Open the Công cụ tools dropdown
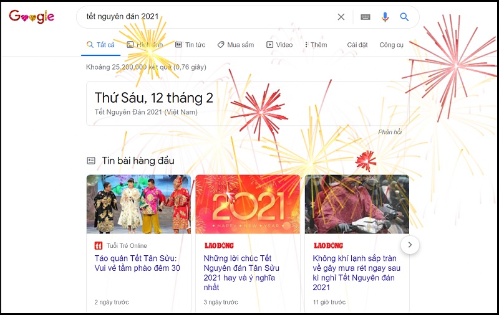The image size is (499, 315). coord(391,45)
